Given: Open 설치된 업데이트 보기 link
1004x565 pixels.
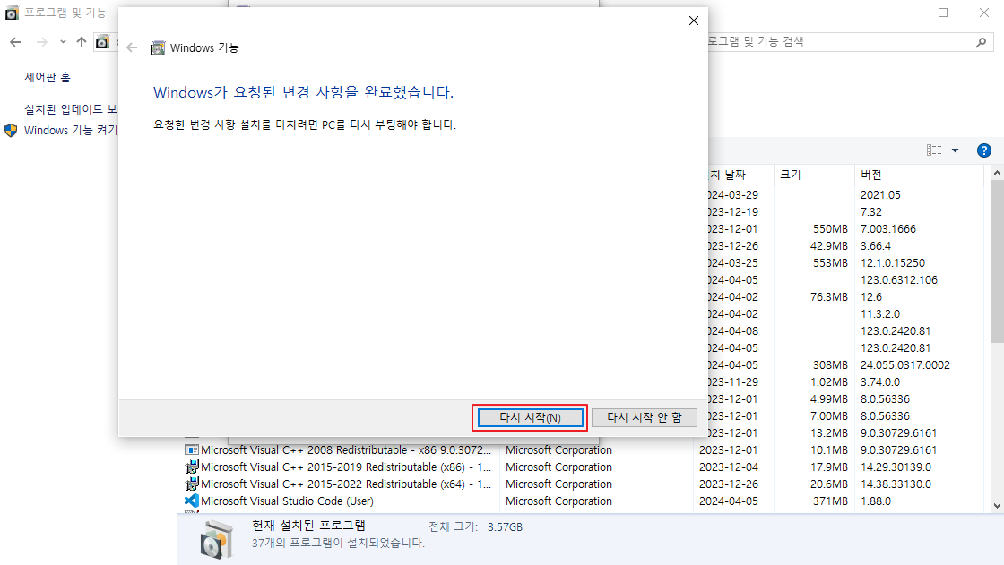Looking at the screenshot, I should pyautogui.click(x=71, y=109).
